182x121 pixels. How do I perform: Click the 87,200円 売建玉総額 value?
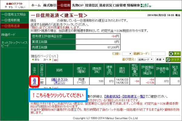click(x=113, y=47)
